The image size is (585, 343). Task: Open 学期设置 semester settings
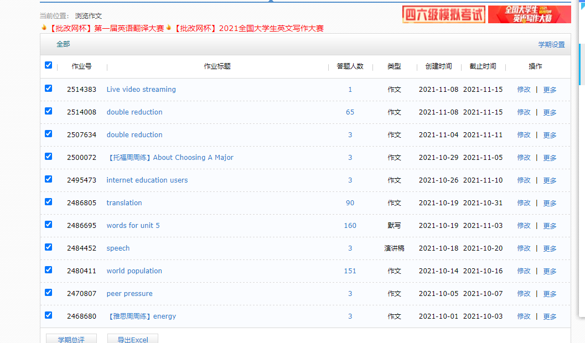tap(551, 45)
